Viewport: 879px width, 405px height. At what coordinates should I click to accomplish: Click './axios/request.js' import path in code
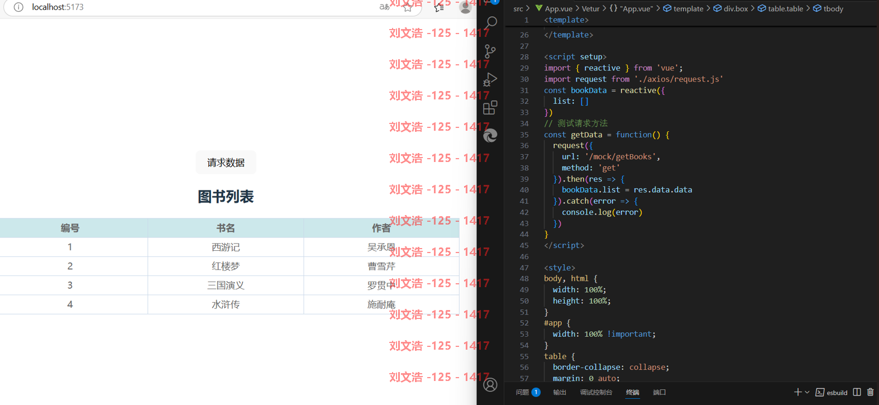(x=679, y=79)
